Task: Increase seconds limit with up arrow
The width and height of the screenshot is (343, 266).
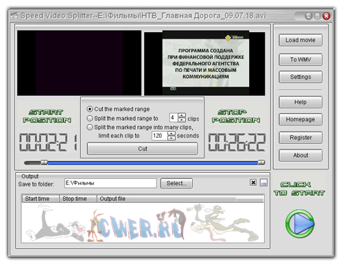Action: [x=171, y=133]
